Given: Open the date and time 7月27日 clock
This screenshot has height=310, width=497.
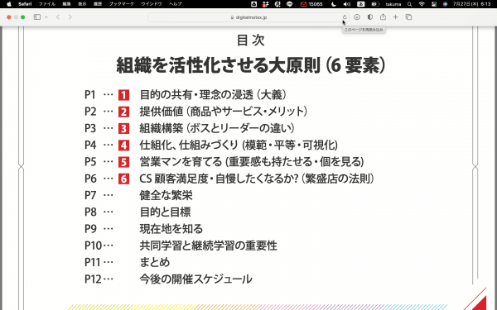Looking at the screenshot, I should [x=471, y=4].
